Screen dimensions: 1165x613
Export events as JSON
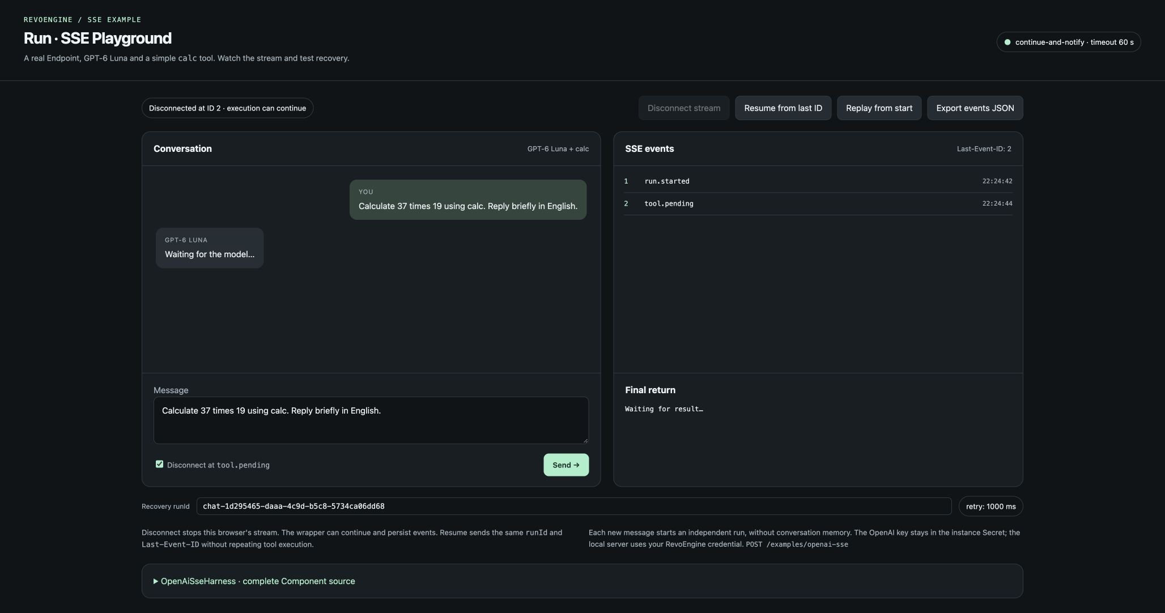point(975,108)
